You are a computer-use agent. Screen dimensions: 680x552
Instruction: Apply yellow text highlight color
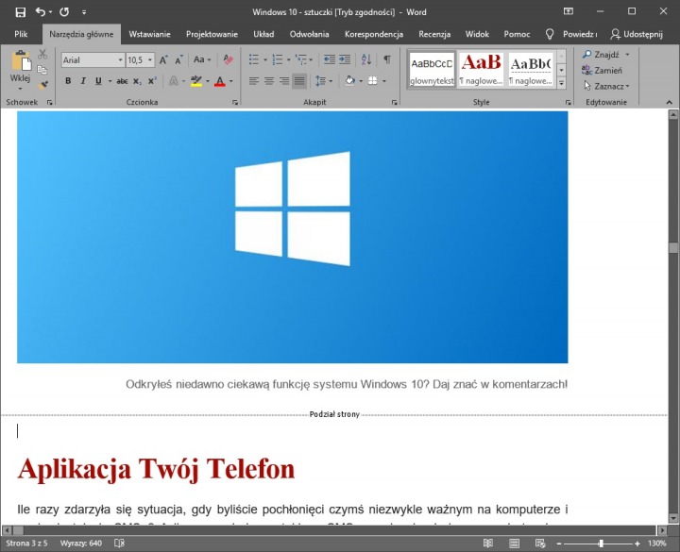point(196,81)
